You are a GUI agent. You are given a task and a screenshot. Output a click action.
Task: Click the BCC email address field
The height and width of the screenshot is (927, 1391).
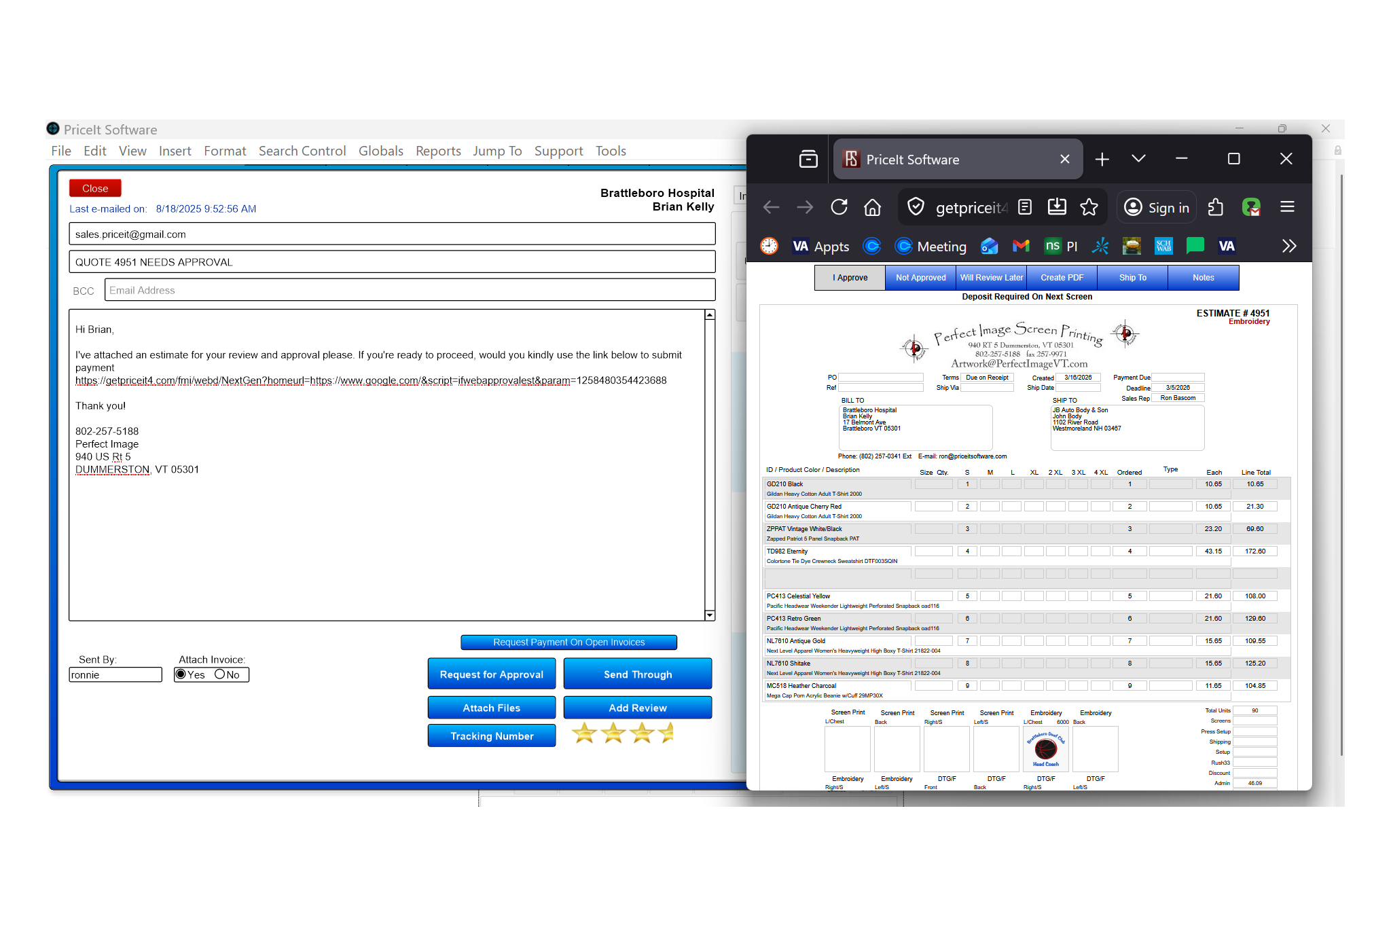point(408,290)
